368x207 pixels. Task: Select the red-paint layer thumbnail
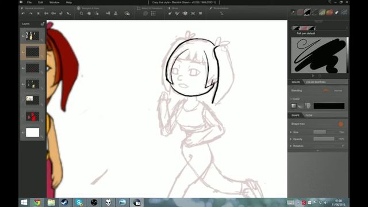click(x=32, y=116)
